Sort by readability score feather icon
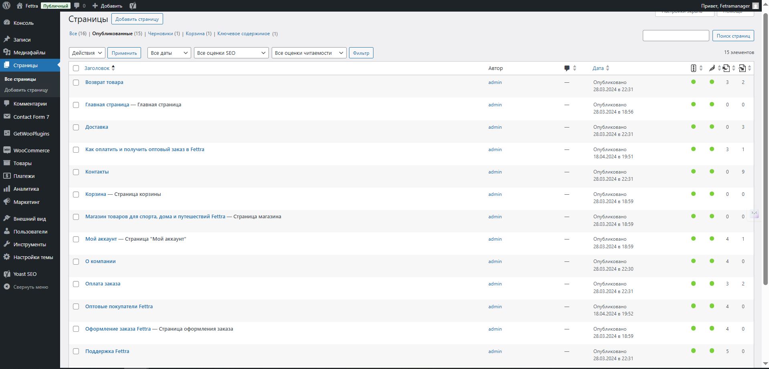 (x=712, y=68)
